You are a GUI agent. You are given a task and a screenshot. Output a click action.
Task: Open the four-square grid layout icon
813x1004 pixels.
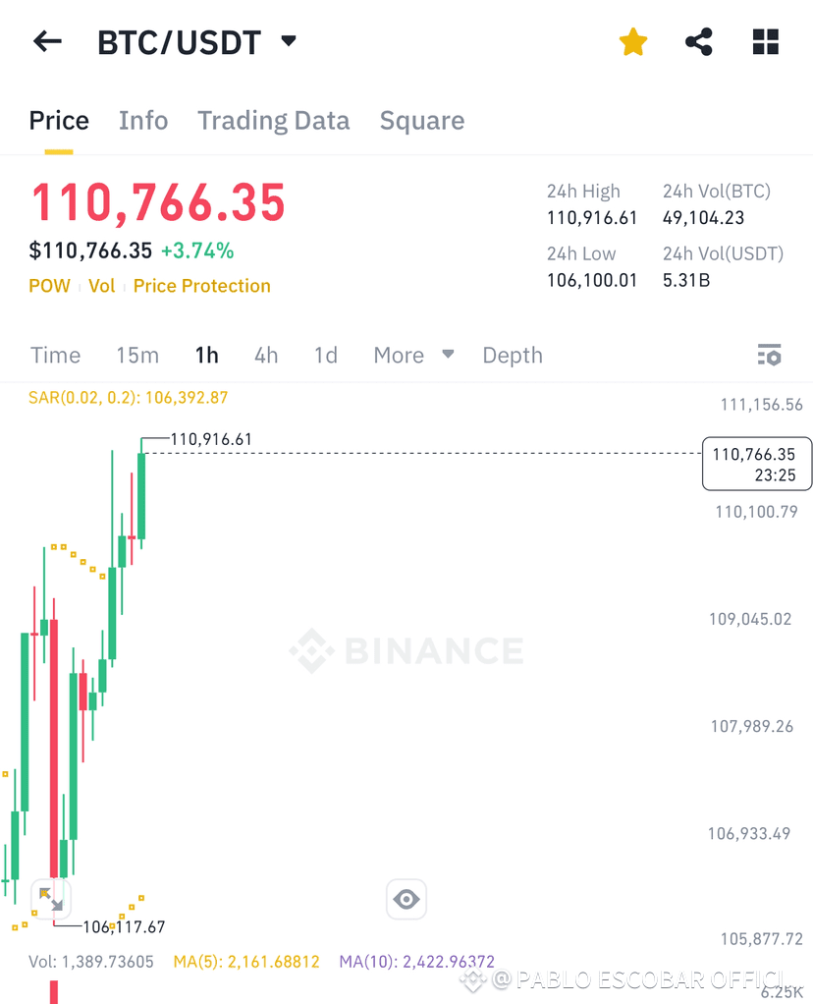[766, 42]
